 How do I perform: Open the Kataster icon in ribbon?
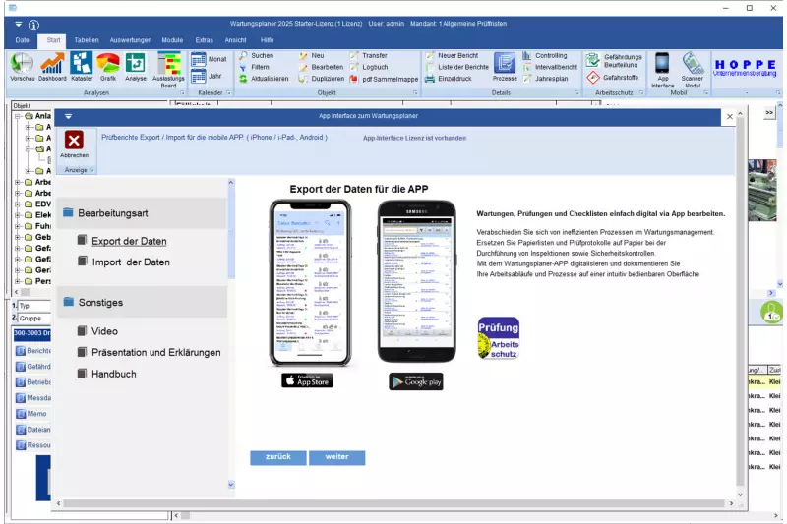pos(82,65)
